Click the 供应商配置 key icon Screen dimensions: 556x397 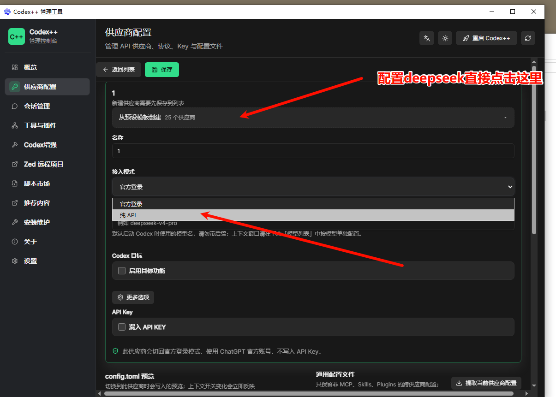pyautogui.click(x=15, y=87)
